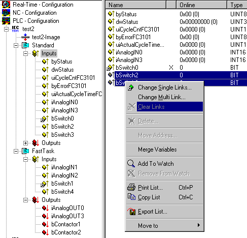Click the Type column header
The width and height of the screenshot is (247, 238).
tap(237, 5)
